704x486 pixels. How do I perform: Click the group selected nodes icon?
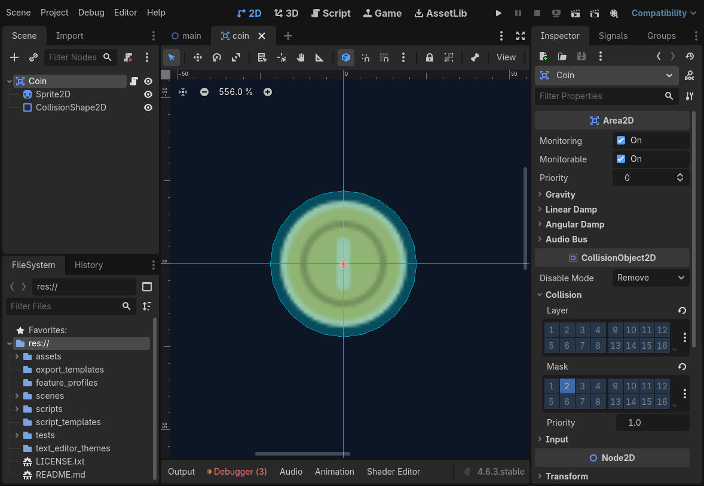[x=449, y=57]
